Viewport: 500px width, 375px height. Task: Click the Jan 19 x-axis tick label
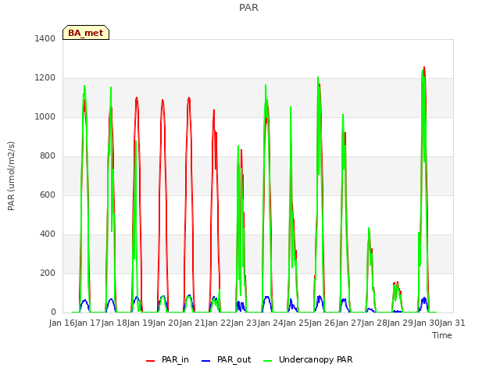pyautogui.click(x=140, y=323)
